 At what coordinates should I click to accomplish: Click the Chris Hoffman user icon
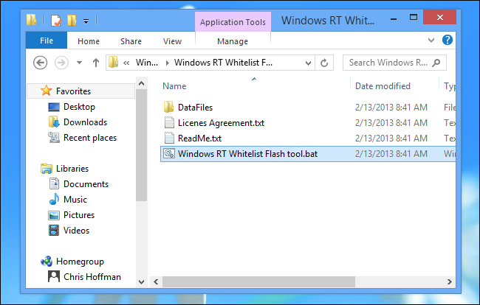[54, 276]
